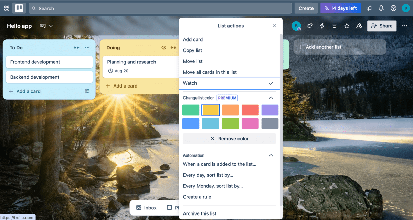Choose Archive this list

(200, 213)
